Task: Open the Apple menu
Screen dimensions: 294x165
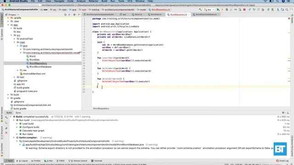Action: pos(5,1)
